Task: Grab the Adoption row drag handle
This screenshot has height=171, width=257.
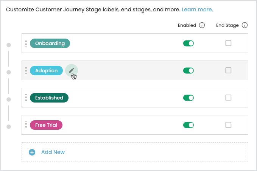Action: click(26, 70)
